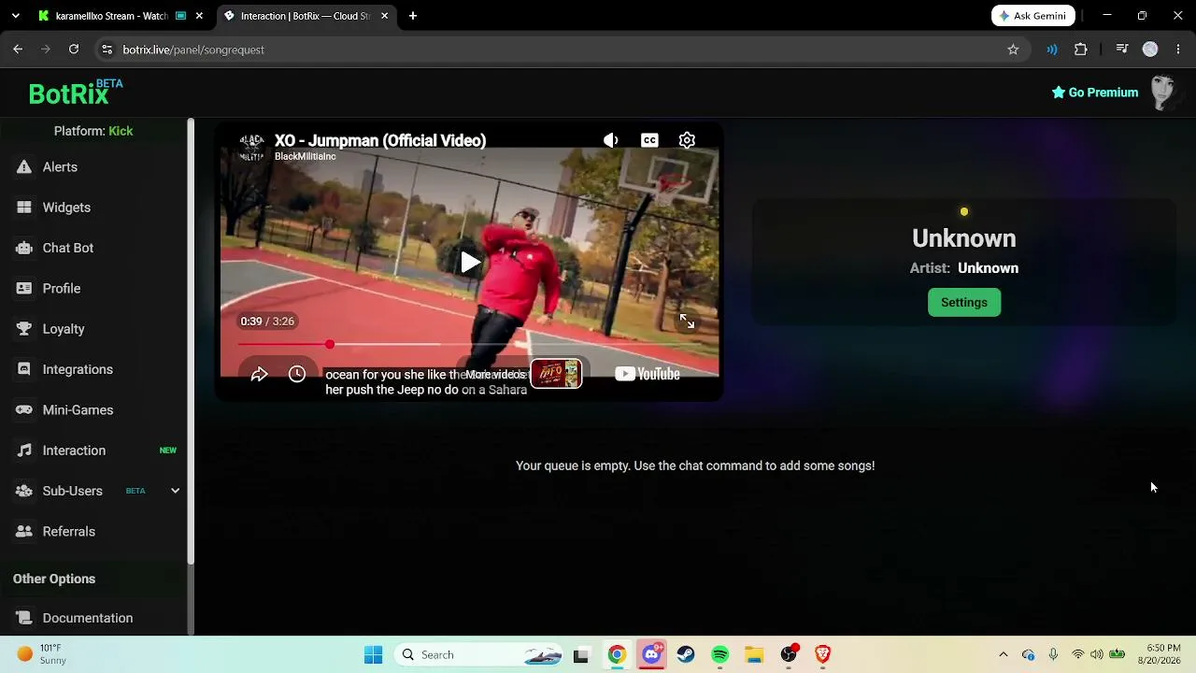1196x673 pixels.
Task: Open the Chrome profile avatar
Action: [x=1150, y=50]
